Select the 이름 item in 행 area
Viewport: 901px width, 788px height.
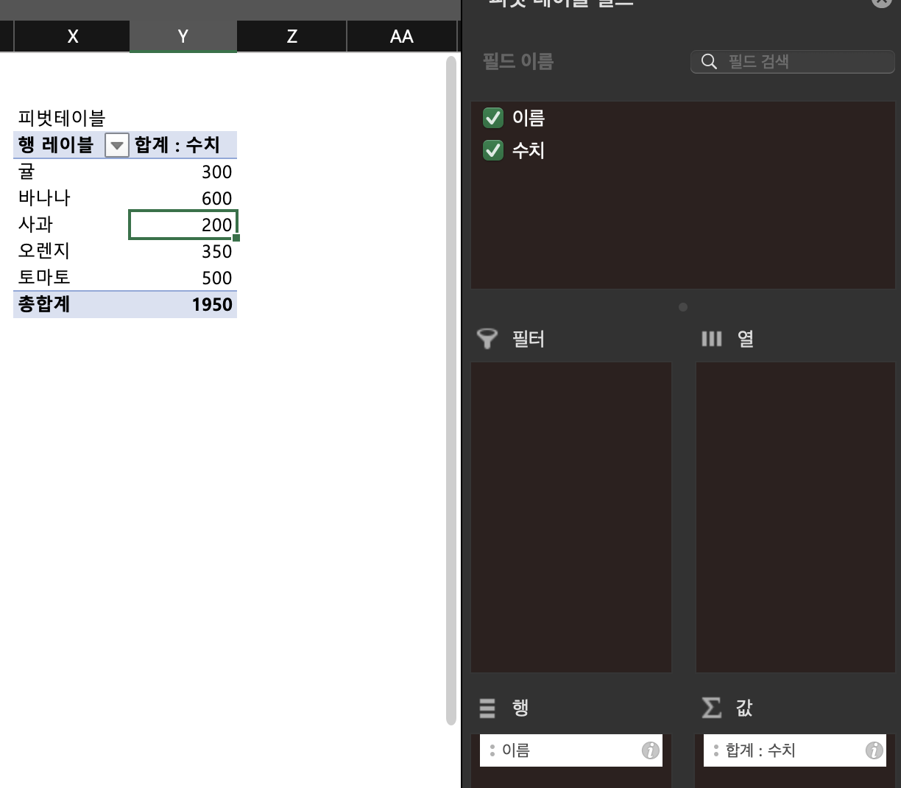click(x=571, y=750)
